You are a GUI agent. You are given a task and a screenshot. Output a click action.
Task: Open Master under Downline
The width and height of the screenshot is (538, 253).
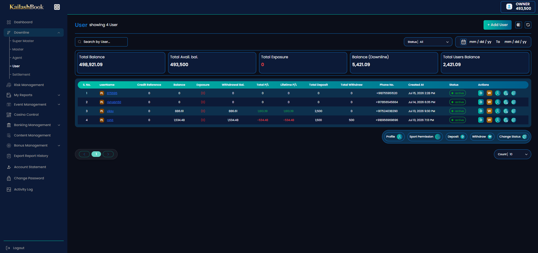[18, 49]
